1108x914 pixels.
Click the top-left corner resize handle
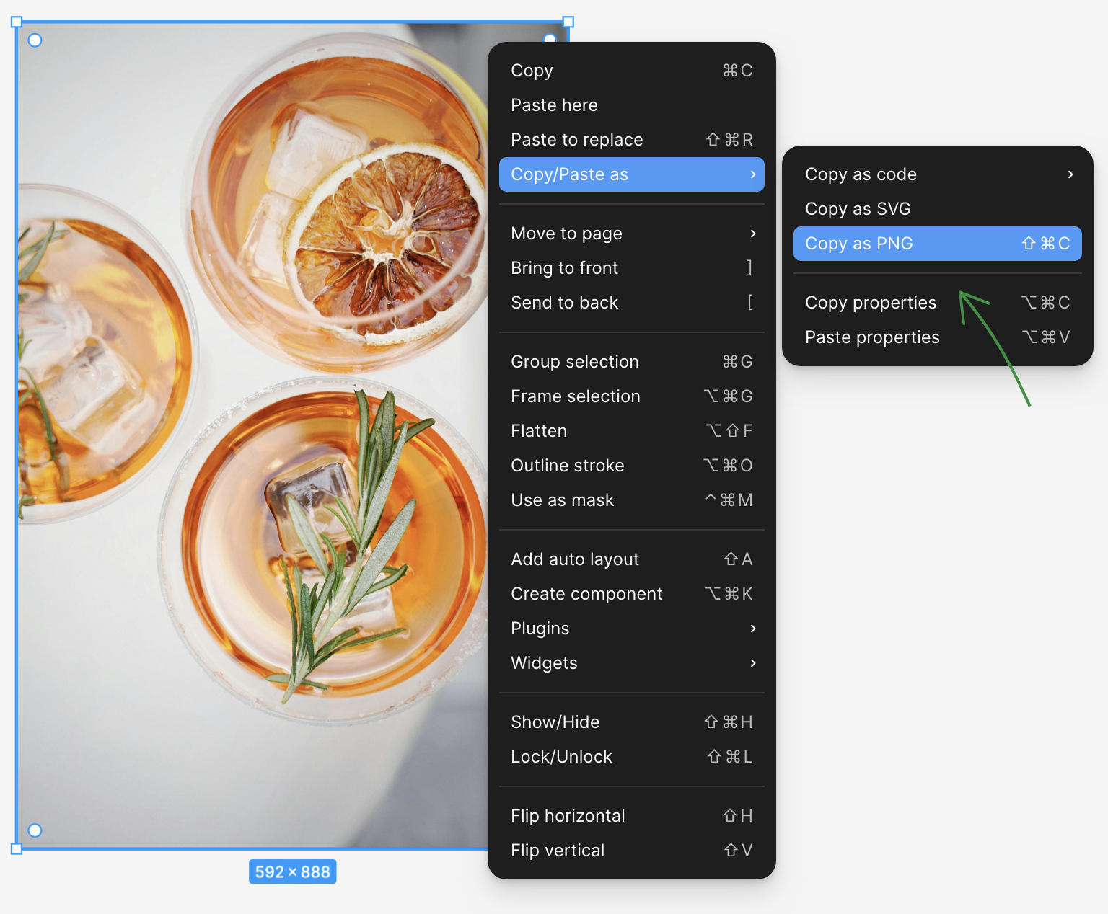(17, 22)
